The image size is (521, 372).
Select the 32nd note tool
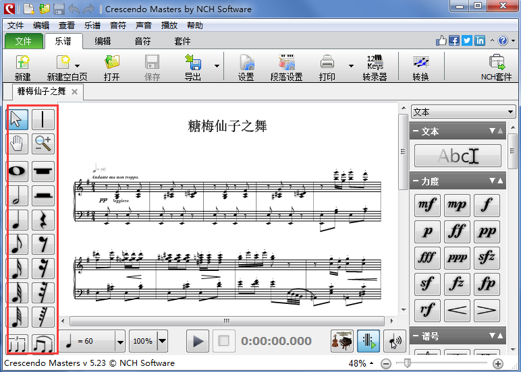17,292
